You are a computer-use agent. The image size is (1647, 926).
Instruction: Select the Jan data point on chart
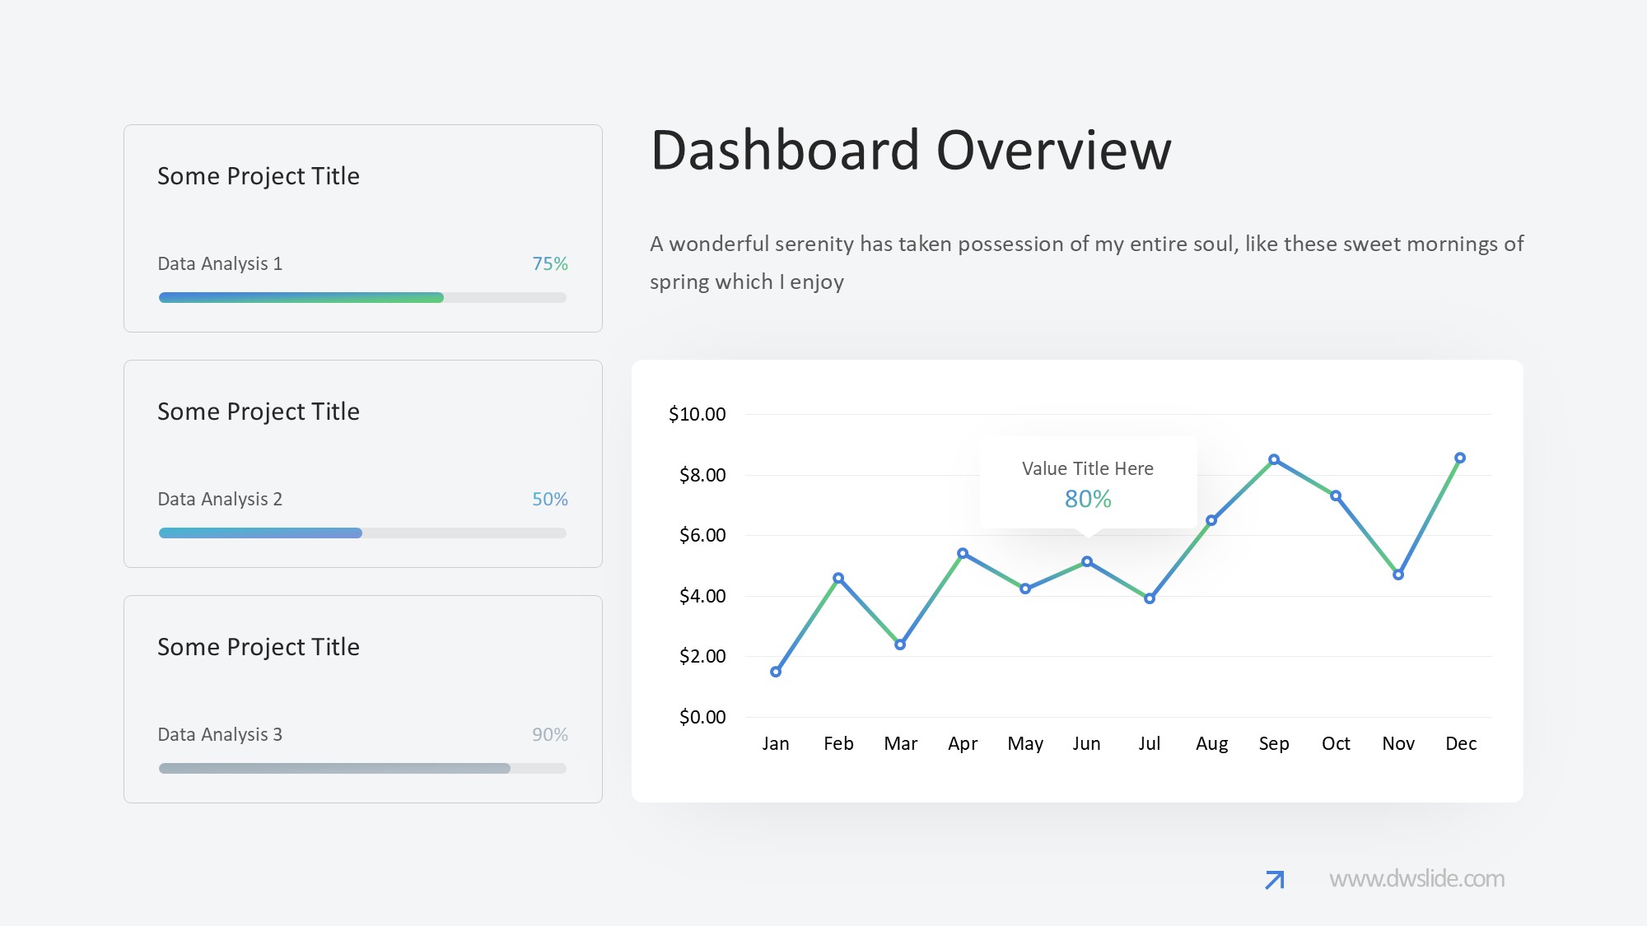point(776,672)
